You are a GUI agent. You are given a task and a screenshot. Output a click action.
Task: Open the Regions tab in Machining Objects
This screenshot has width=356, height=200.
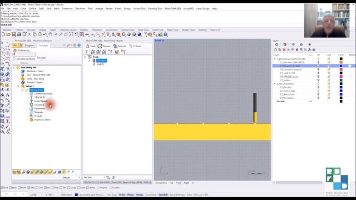coord(104,46)
